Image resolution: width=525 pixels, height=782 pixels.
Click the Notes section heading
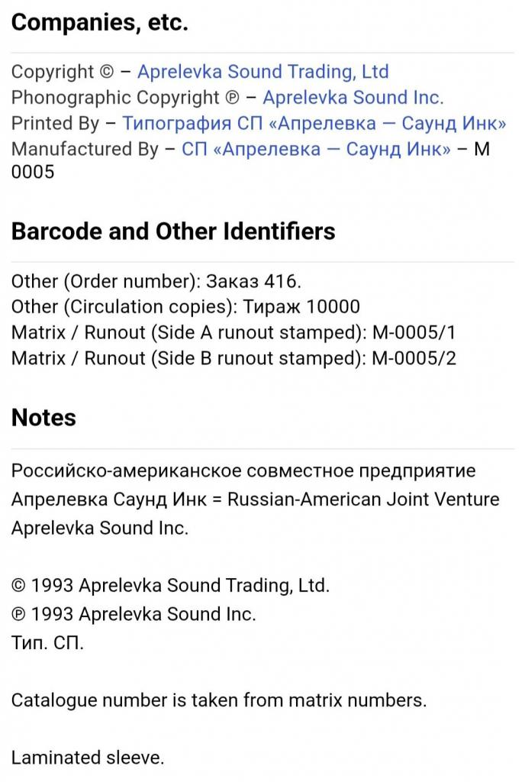point(43,418)
